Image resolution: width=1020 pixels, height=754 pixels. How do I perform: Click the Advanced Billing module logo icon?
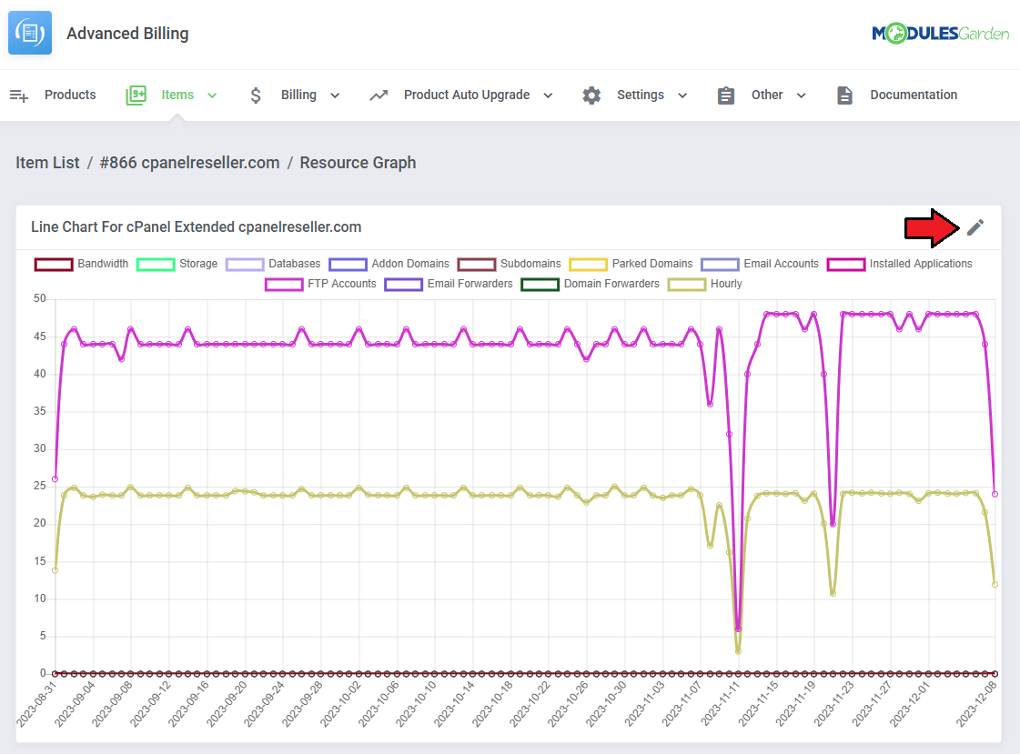(x=30, y=33)
